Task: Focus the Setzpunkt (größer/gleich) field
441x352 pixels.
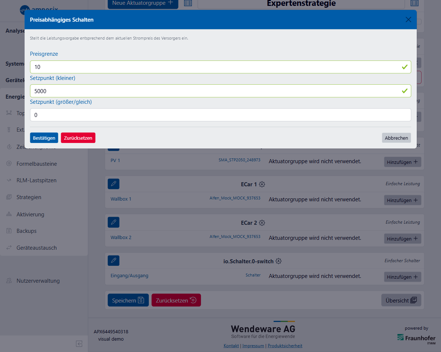Action: pyautogui.click(x=220, y=115)
